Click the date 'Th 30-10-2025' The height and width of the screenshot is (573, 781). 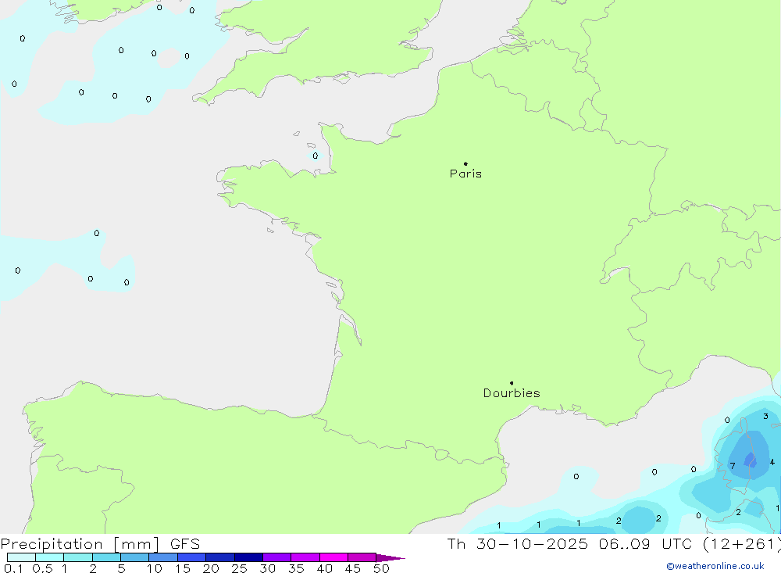coord(518,544)
